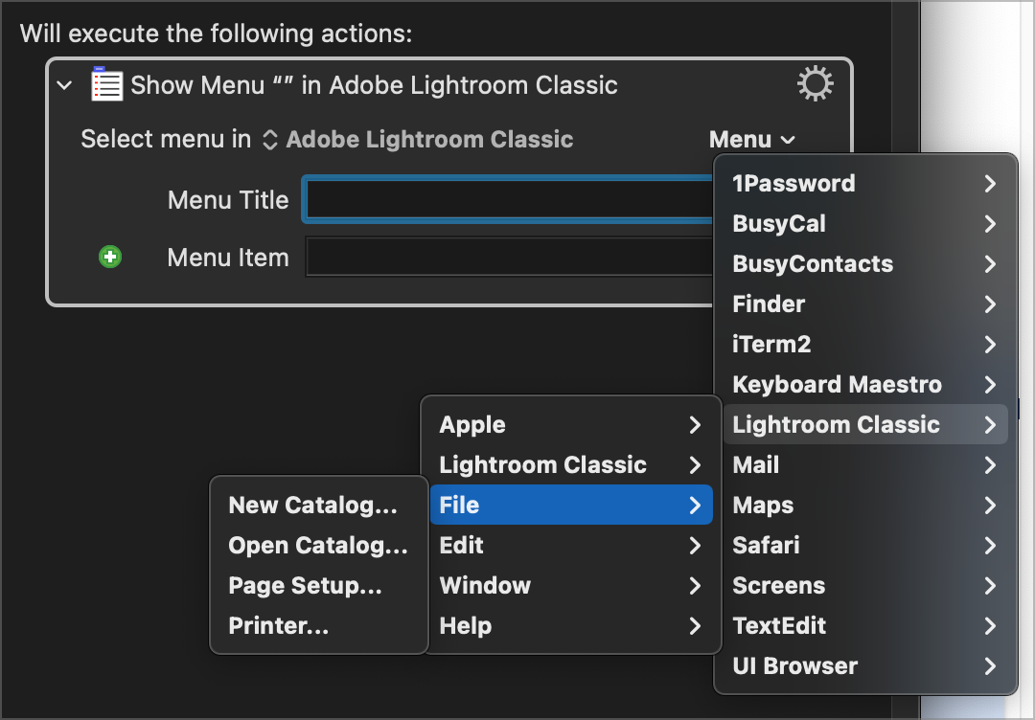Click the "Will execute the following actions" label
The height and width of the screenshot is (720, 1035).
click(x=216, y=33)
